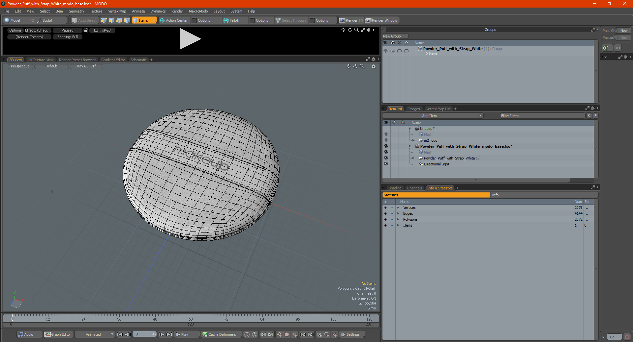Click the Play button in timeline

click(x=187, y=334)
